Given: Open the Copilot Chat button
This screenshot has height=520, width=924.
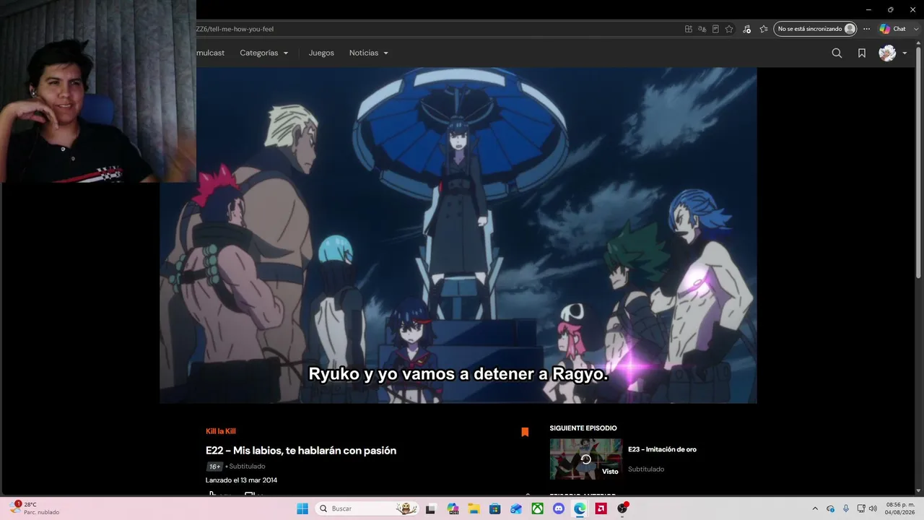Looking at the screenshot, I should tap(892, 29).
